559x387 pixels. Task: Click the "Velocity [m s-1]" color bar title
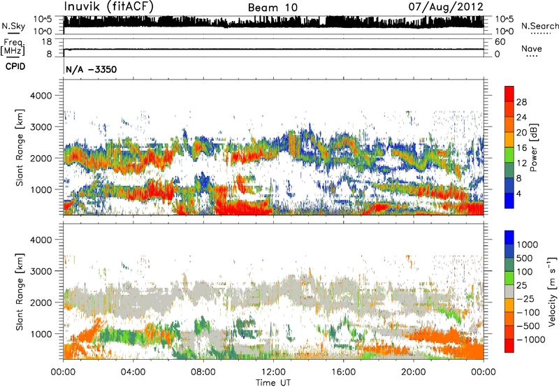click(x=552, y=291)
